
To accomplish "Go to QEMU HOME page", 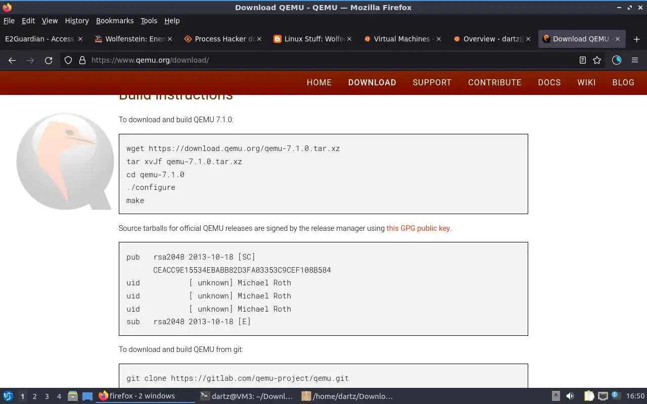I will click(319, 82).
